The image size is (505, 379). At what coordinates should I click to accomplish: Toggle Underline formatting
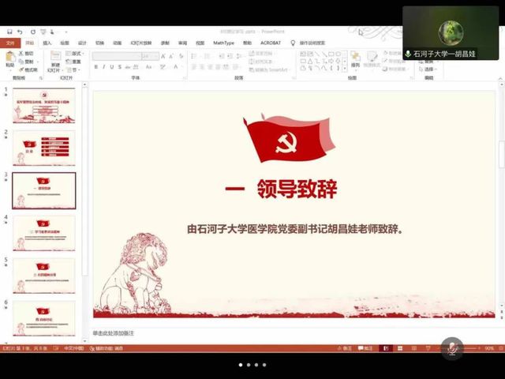pos(112,67)
